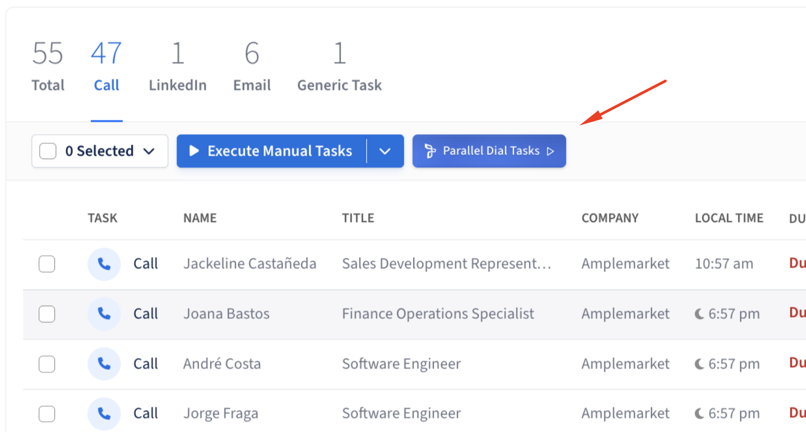This screenshot has height=432, width=806.
Task: Select the Joana Bastos task checkbox
Action: point(47,314)
